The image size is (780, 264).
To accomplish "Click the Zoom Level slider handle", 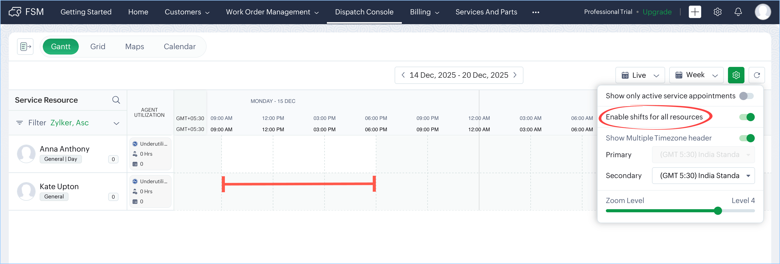I will (718, 211).
